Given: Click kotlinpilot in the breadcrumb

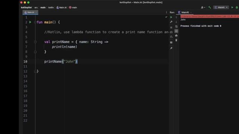Looking at the screenshot, I should coord(27,7).
